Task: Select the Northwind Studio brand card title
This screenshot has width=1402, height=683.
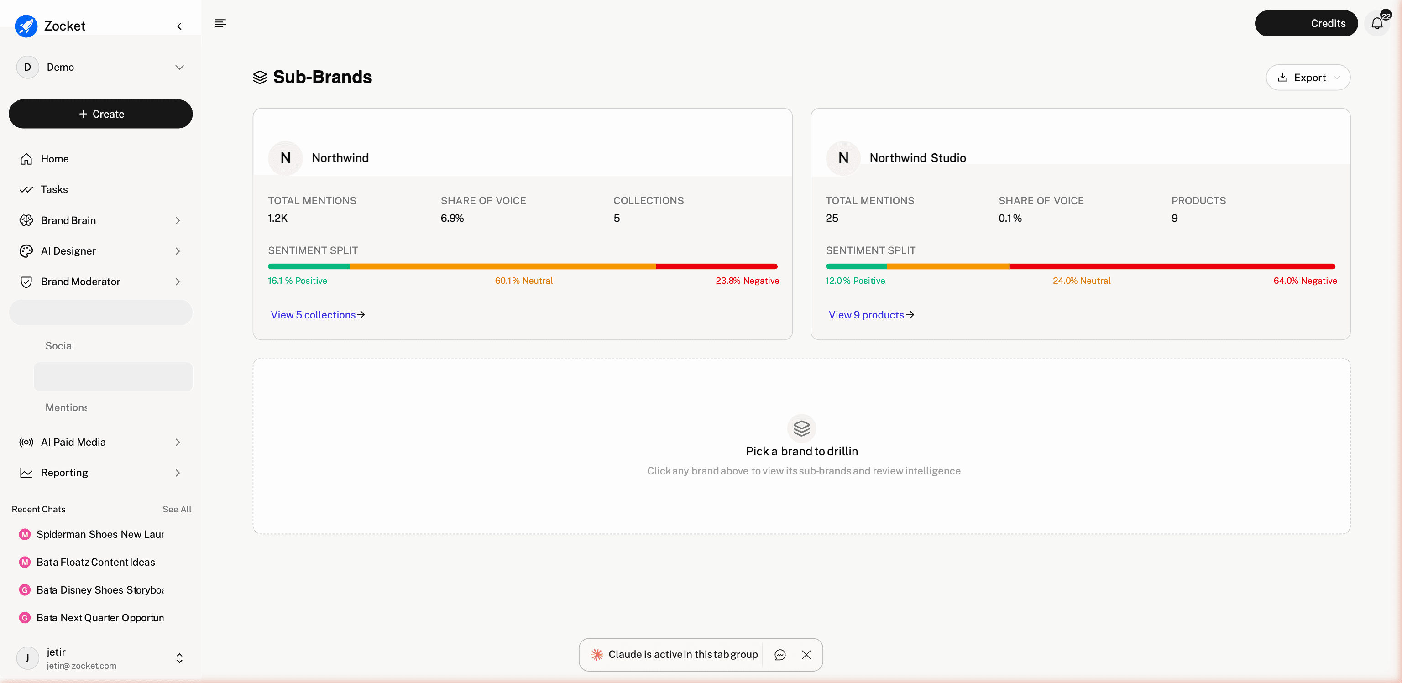Action: [918, 158]
